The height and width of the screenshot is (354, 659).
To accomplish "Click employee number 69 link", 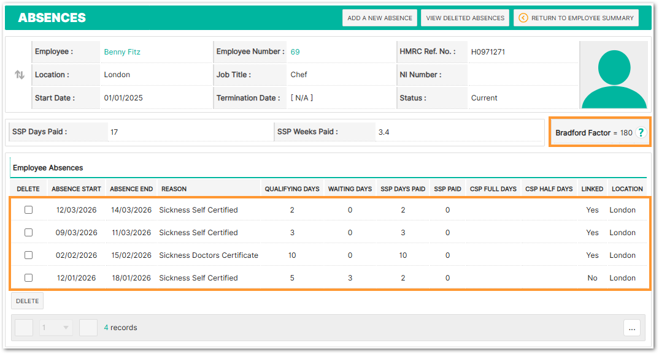I will click(x=295, y=52).
